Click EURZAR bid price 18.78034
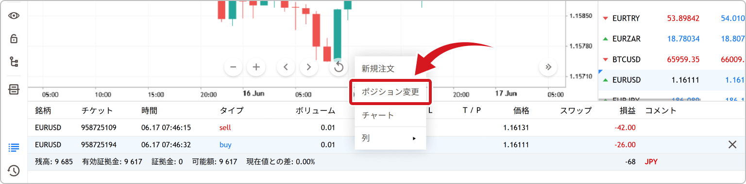Viewport: 746px width, 184px height. pyautogui.click(x=683, y=39)
